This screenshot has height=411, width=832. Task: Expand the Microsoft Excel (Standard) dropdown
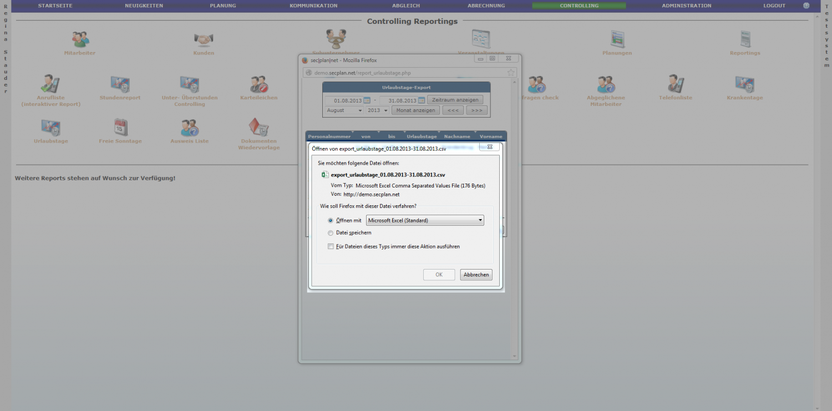(x=425, y=220)
